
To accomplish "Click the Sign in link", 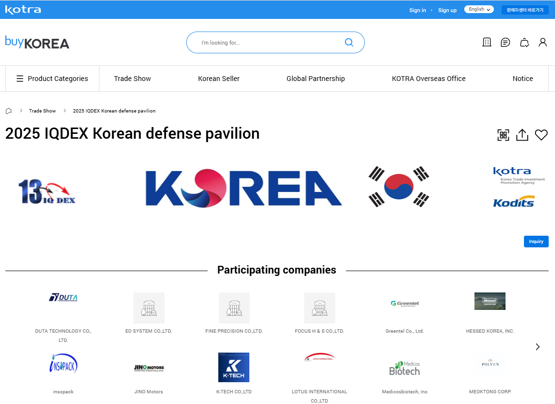I will (x=418, y=10).
